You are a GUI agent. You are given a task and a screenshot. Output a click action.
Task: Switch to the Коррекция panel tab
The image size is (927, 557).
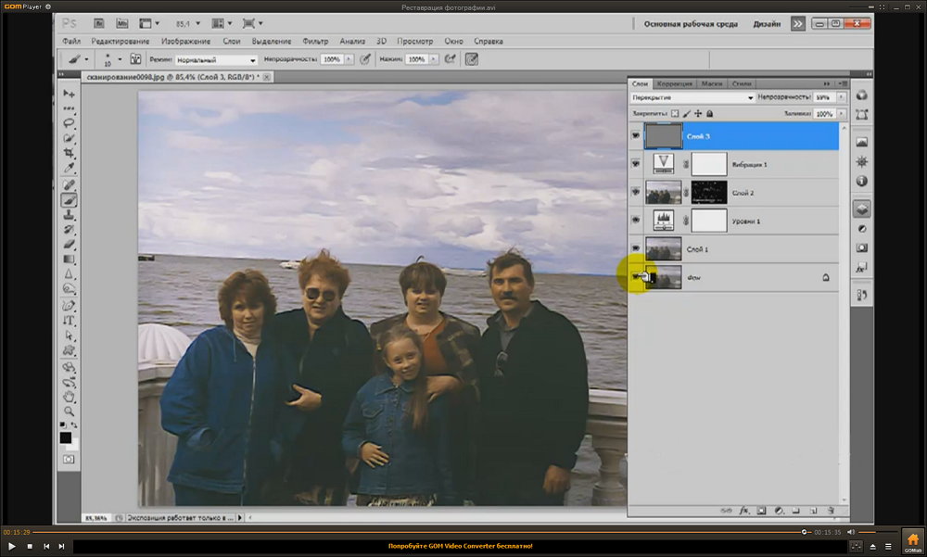point(673,83)
